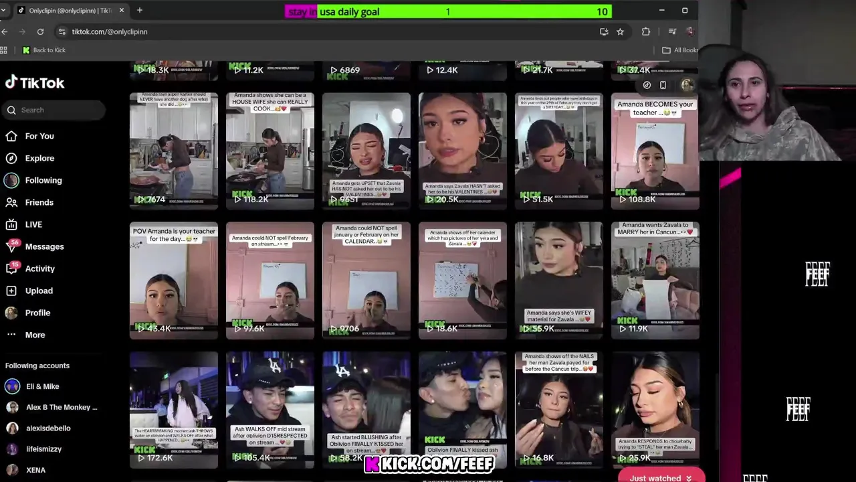This screenshot has height=482, width=856.
Task: Open Alex B The Monkey account
Action: coord(52,407)
